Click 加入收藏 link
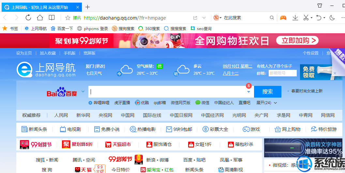345x173 pixels. point(48,53)
